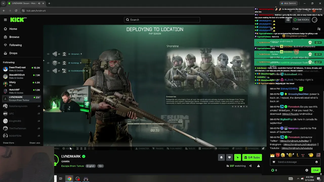
Task: Toggle LVNDMARK stream notifications with the bell
Action: 221,157
